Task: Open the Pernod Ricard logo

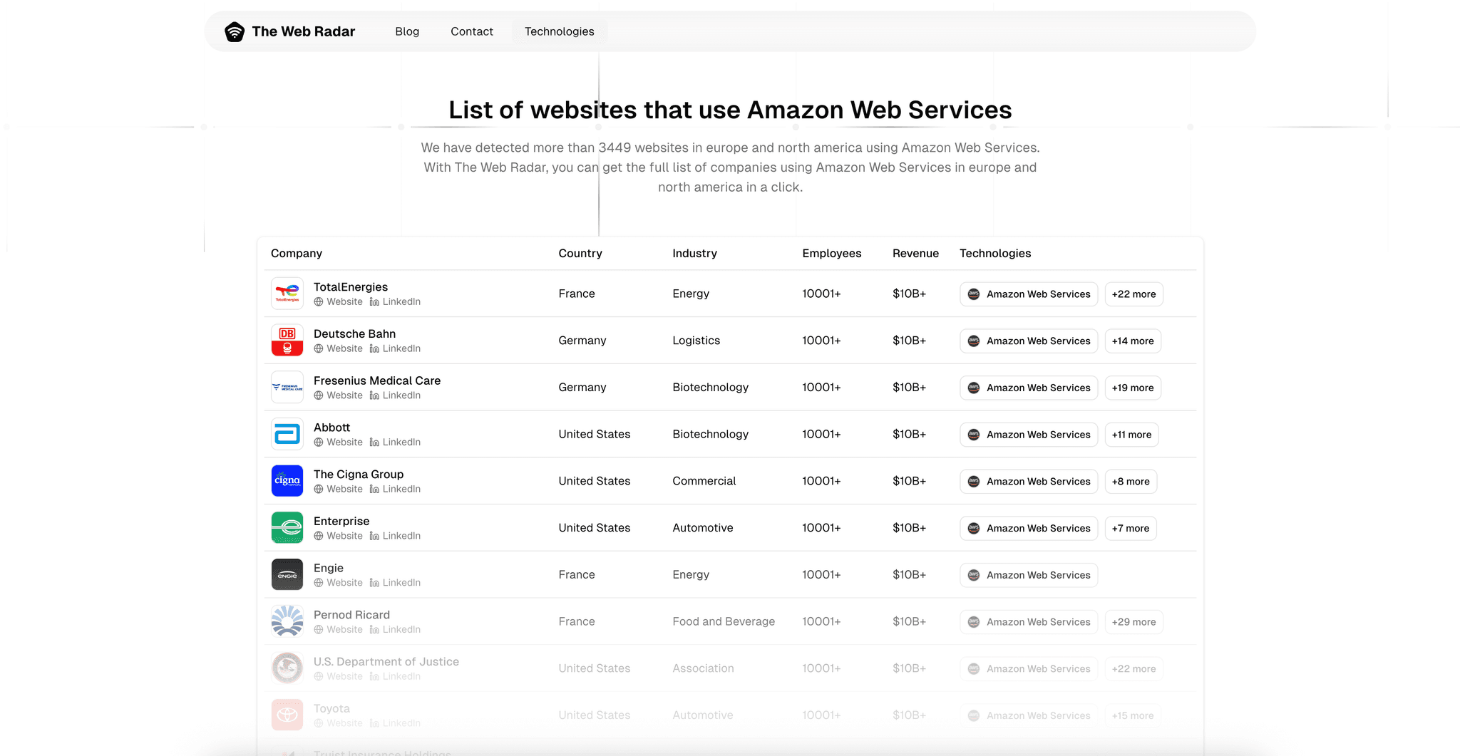Action: tap(287, 621)
